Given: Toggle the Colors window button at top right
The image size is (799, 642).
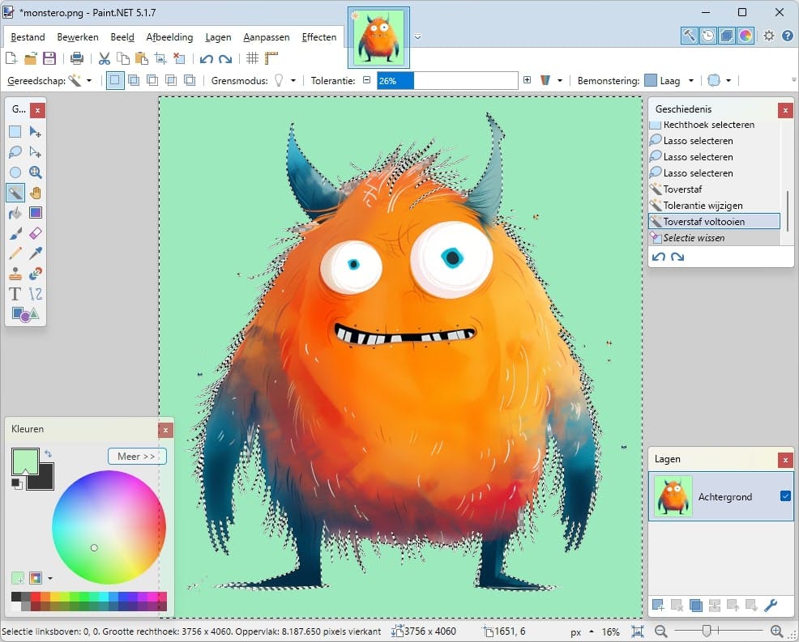Looking at the screenshot, I should tap(745, 36).
